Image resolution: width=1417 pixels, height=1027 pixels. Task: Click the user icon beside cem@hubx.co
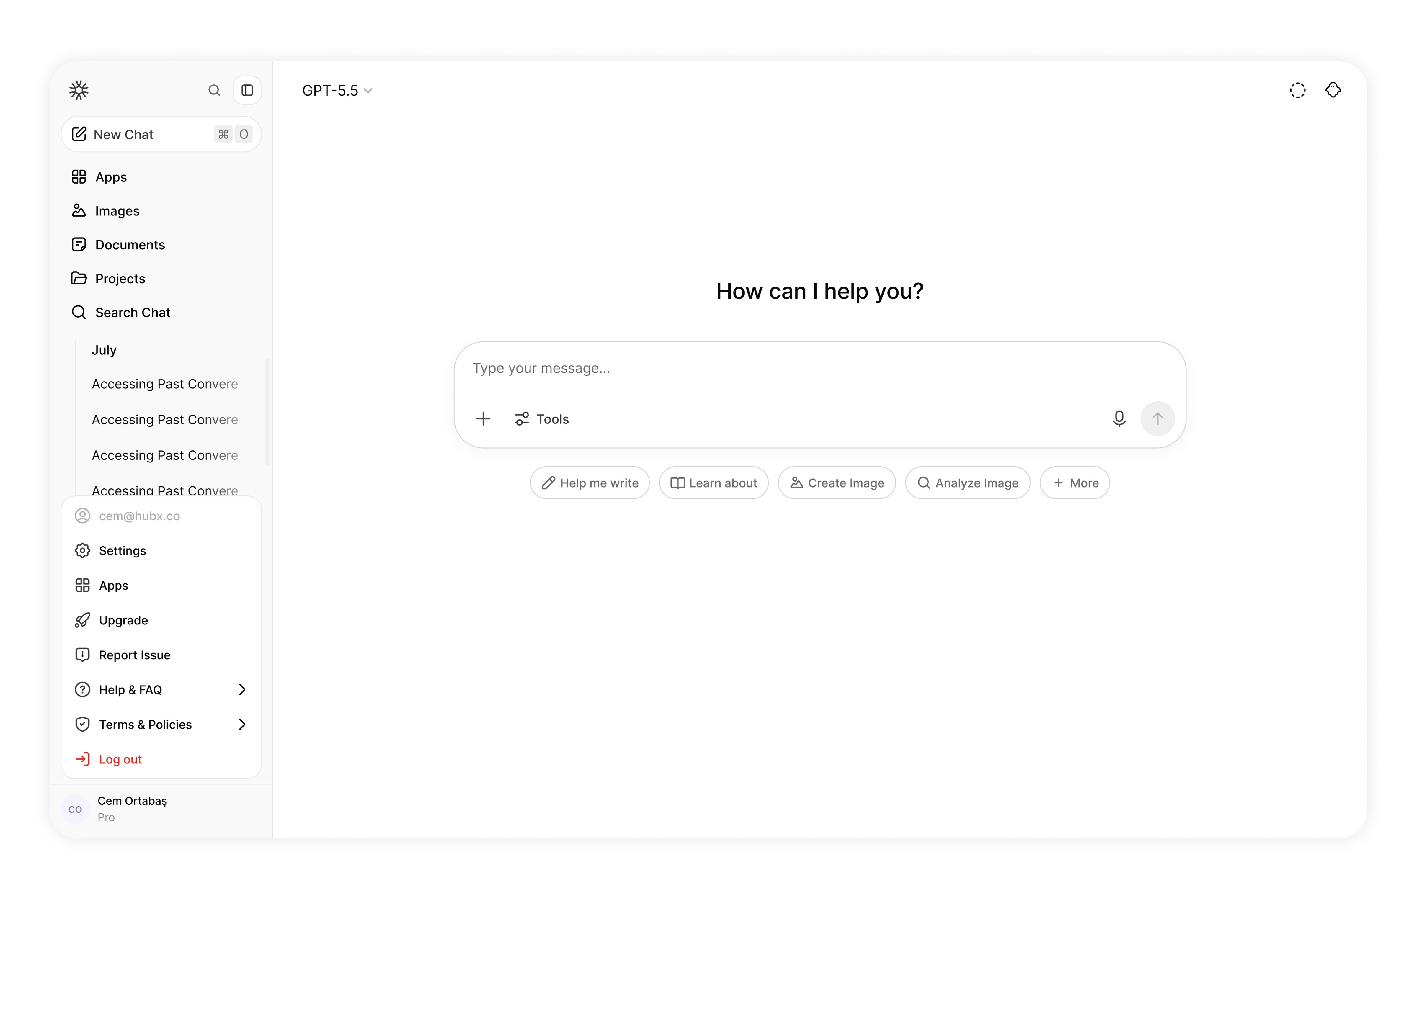(82, 516)
